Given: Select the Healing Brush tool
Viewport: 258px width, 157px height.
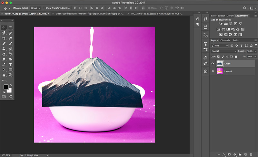Looking at the screenshot, I should click(4, 44).
